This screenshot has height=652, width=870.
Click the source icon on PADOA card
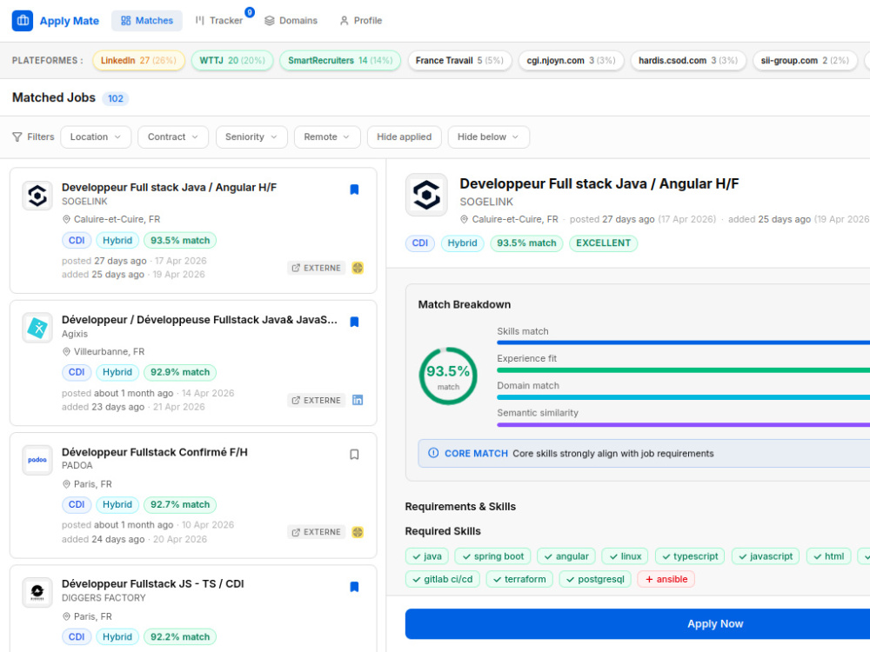(x=358, y=532)
